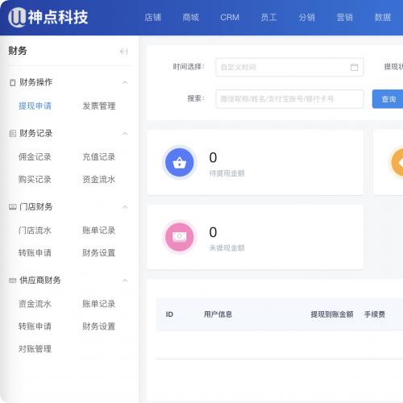The height and width of the screenshot is (403, 403).
Task: Collapse the 财务记录 section chevron
Action: click(x=125, y=134)
